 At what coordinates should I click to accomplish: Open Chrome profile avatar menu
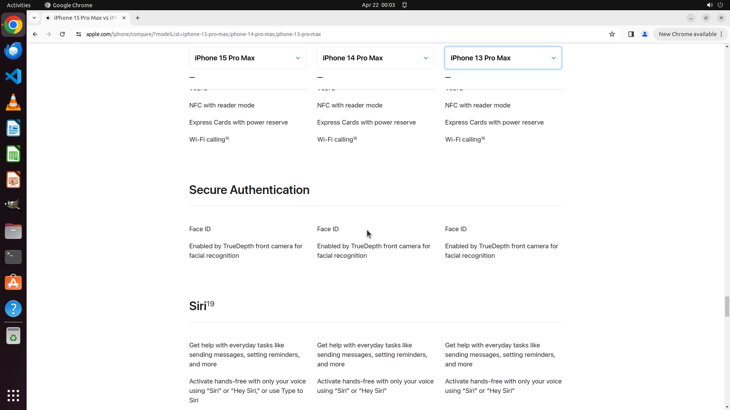pyautogui.click(x=645, y=34)
